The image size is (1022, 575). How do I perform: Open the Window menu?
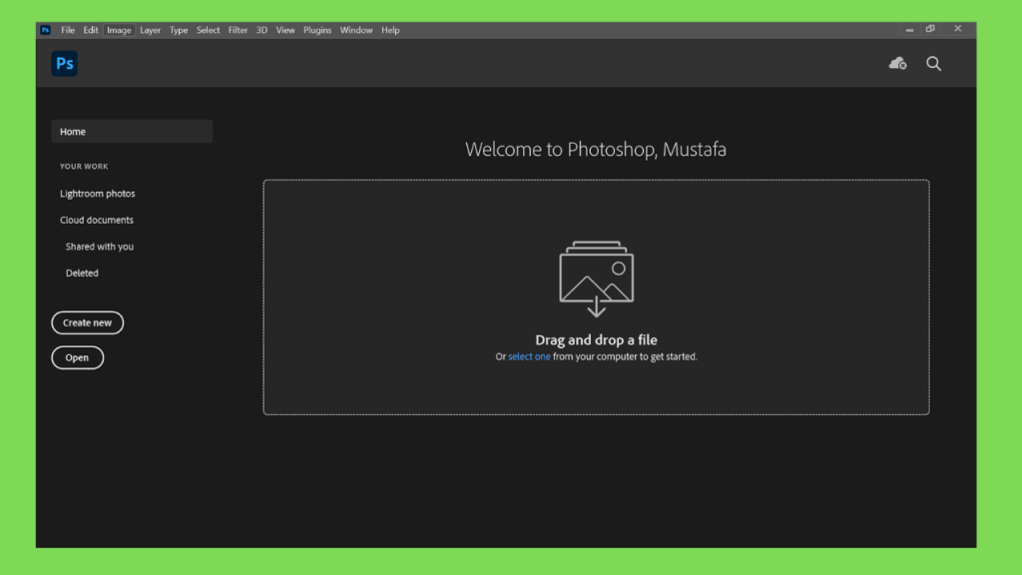click(x=356, y=30)
